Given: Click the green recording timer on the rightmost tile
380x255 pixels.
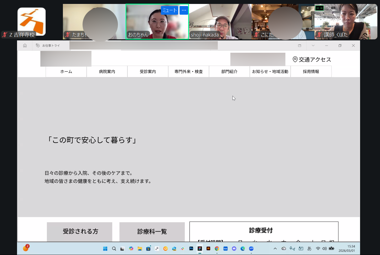Looking at the screenshot, I should click(320, 8).
